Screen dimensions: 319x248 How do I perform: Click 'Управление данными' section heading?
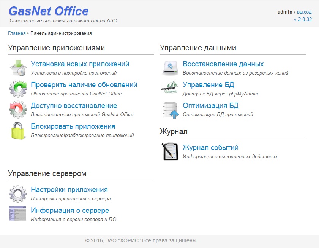[x=198, y=48]
